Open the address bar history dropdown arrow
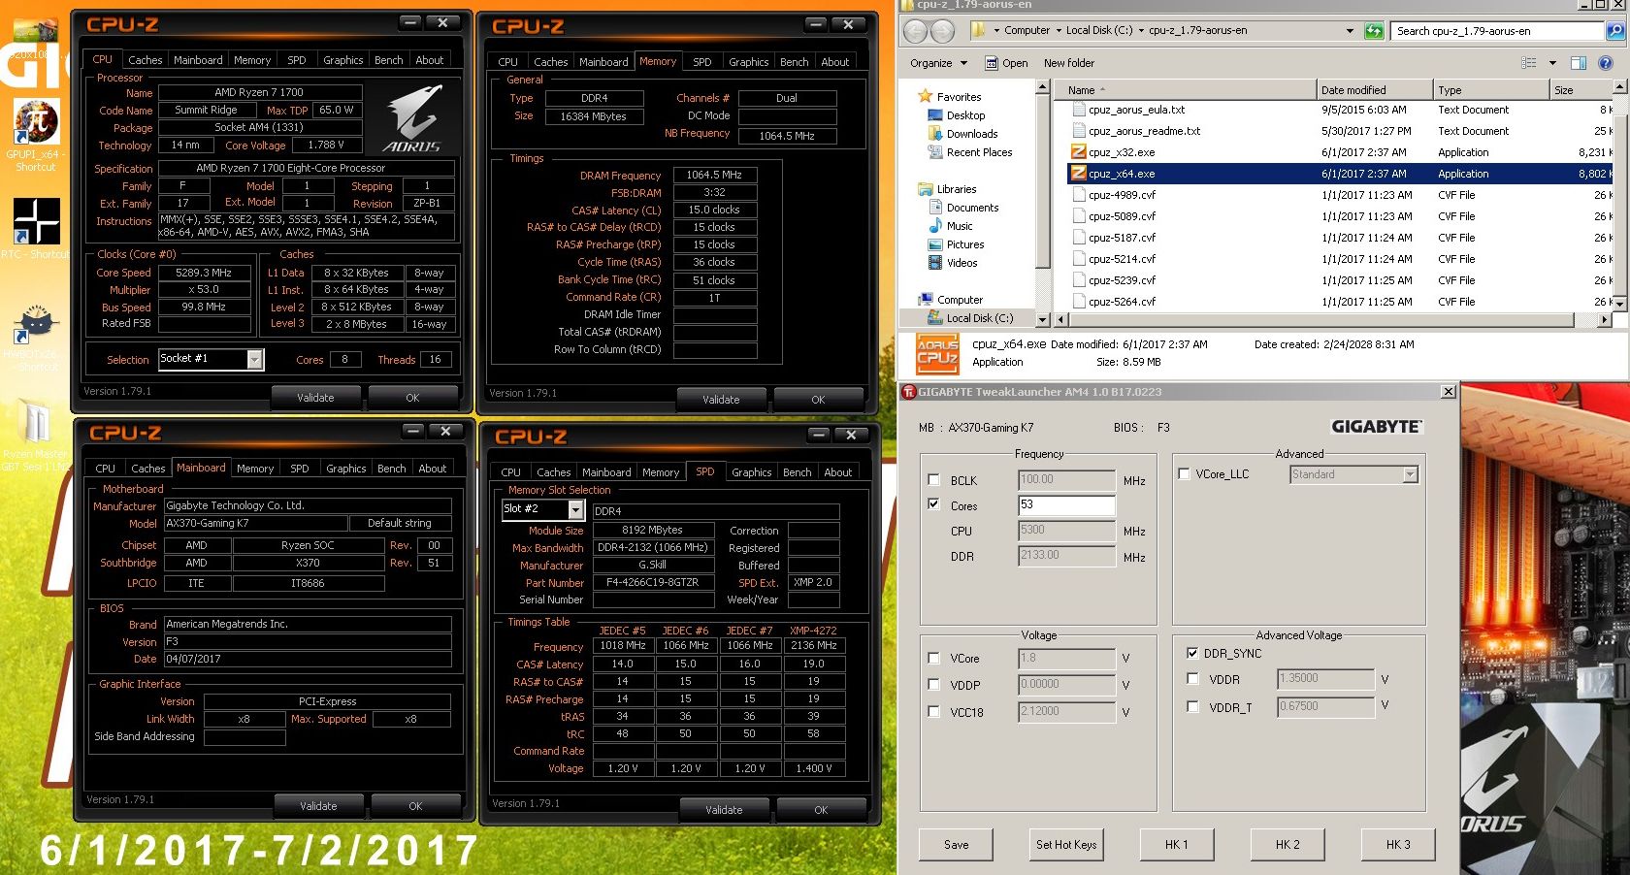1630x875 pixels. [x=1350, y=31]
